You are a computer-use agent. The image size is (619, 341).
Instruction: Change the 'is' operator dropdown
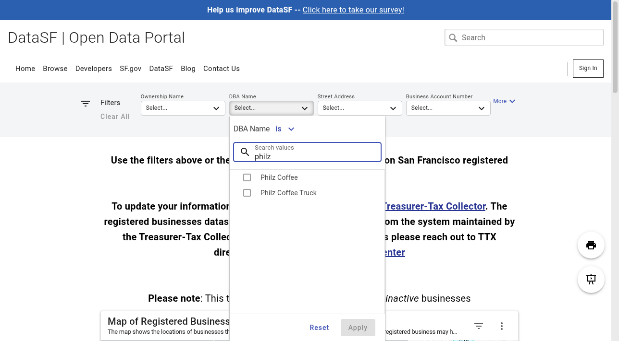coord(285,129)
